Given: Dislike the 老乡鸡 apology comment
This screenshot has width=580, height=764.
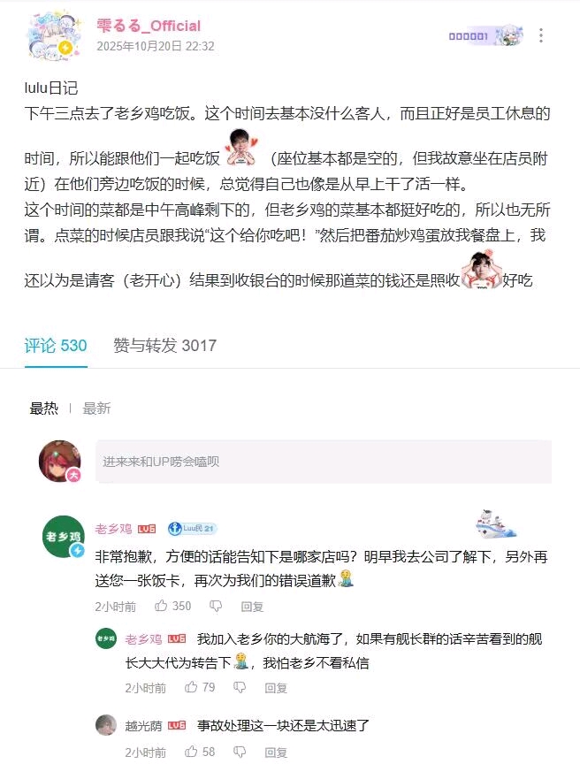Looking at the screenshot, I should [x=216, y=606].
